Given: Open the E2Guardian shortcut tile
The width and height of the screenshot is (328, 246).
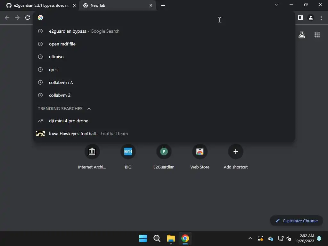Looking at the screenshot, I should [164, 157].
